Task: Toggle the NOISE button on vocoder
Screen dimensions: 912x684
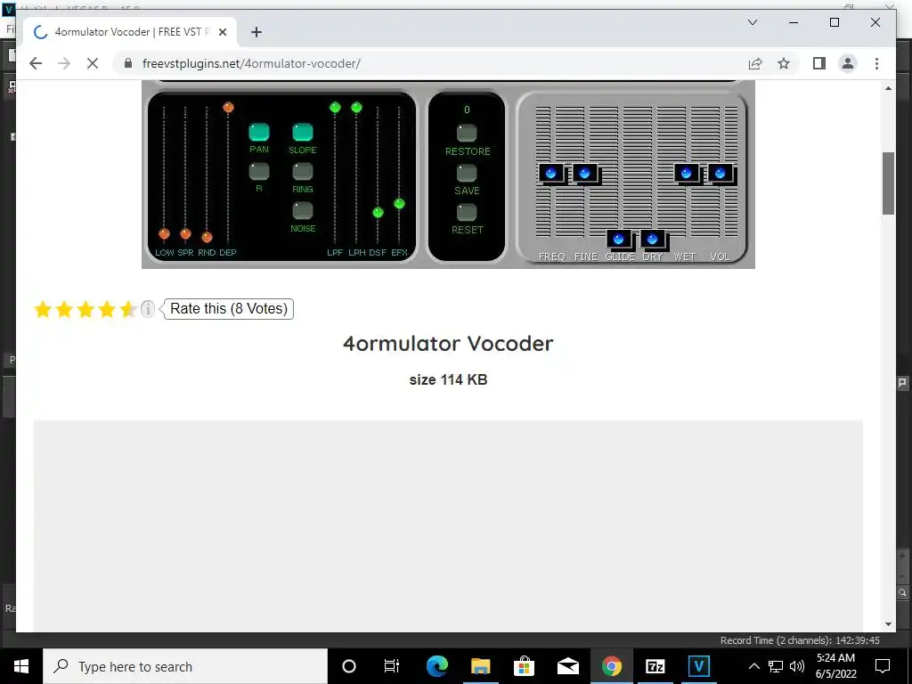Action: click(303, 210)
